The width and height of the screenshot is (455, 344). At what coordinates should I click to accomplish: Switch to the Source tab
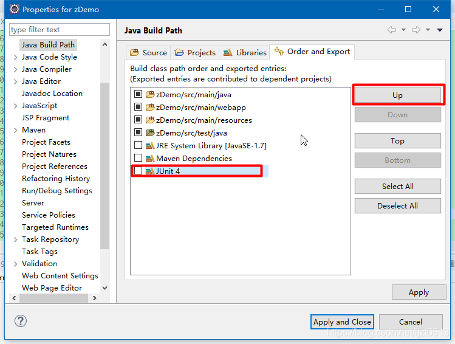(x=148, y=52)
